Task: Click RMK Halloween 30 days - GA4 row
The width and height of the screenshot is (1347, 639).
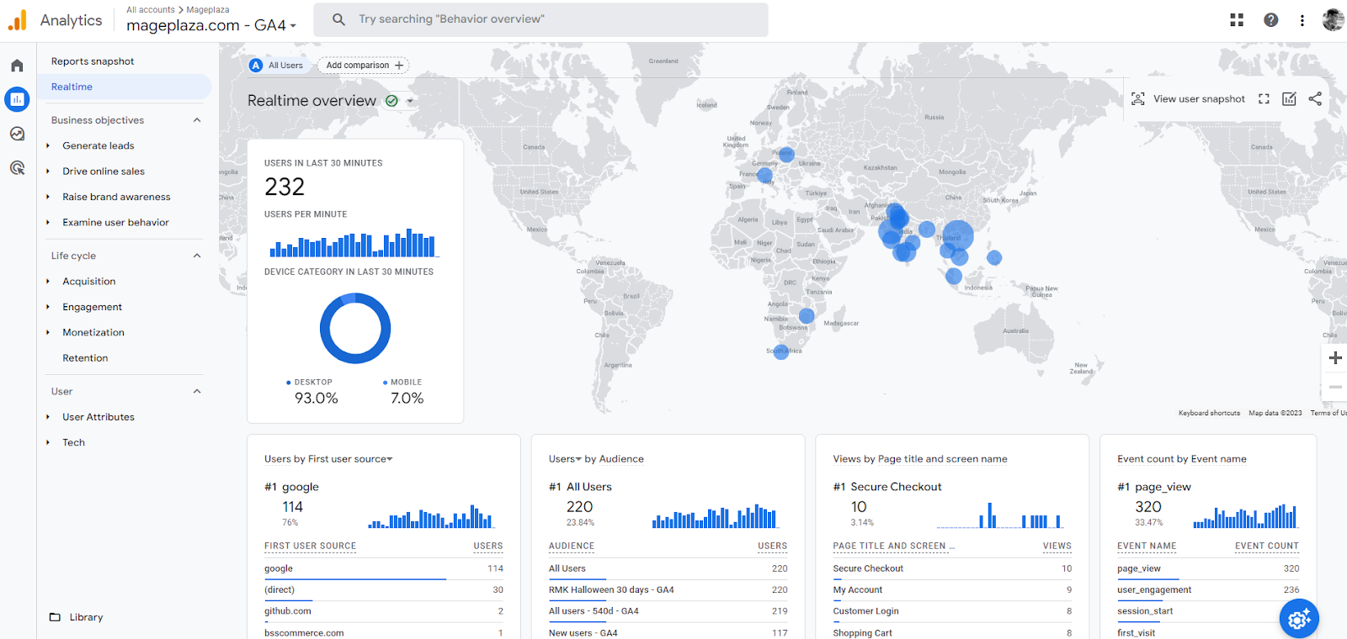Action: pos(668,590)
